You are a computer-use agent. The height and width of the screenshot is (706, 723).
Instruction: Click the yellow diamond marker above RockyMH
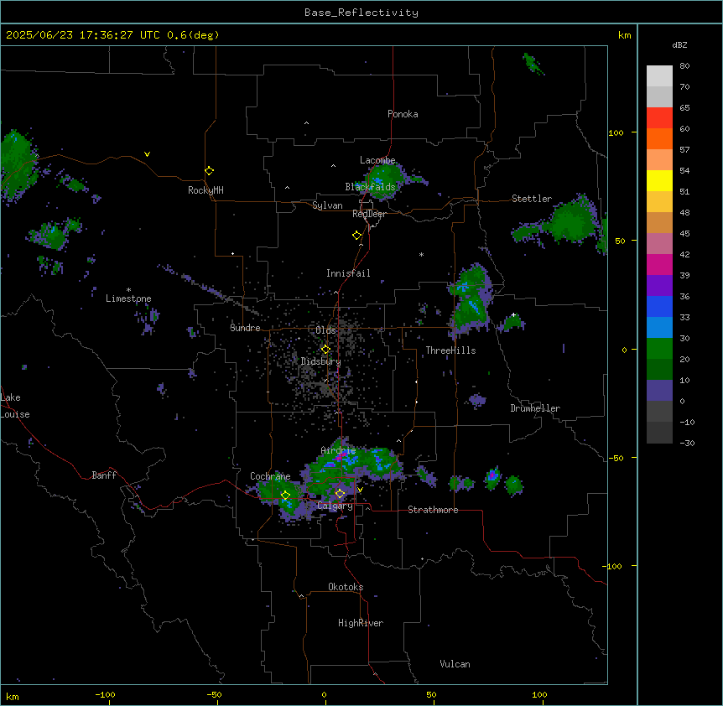pos(209,171)
